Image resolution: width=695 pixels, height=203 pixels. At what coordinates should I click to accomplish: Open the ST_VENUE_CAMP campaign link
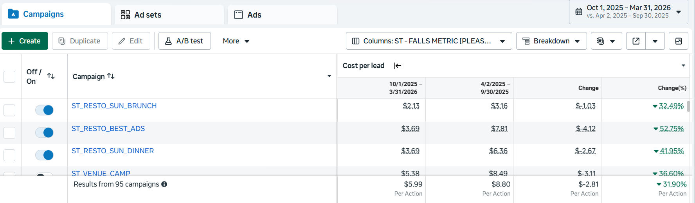tap(101, 173)
